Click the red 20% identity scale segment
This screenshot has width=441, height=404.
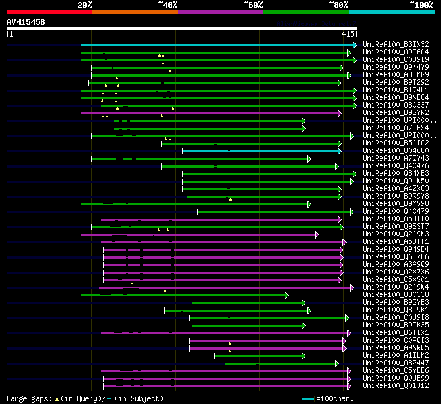pos(50,12)
